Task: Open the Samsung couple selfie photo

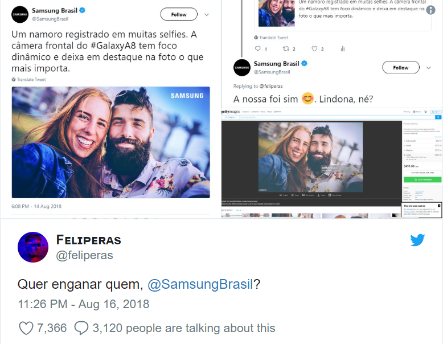Action: [x=111, y=142]
